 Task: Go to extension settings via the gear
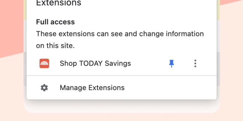tap(44, 88)
